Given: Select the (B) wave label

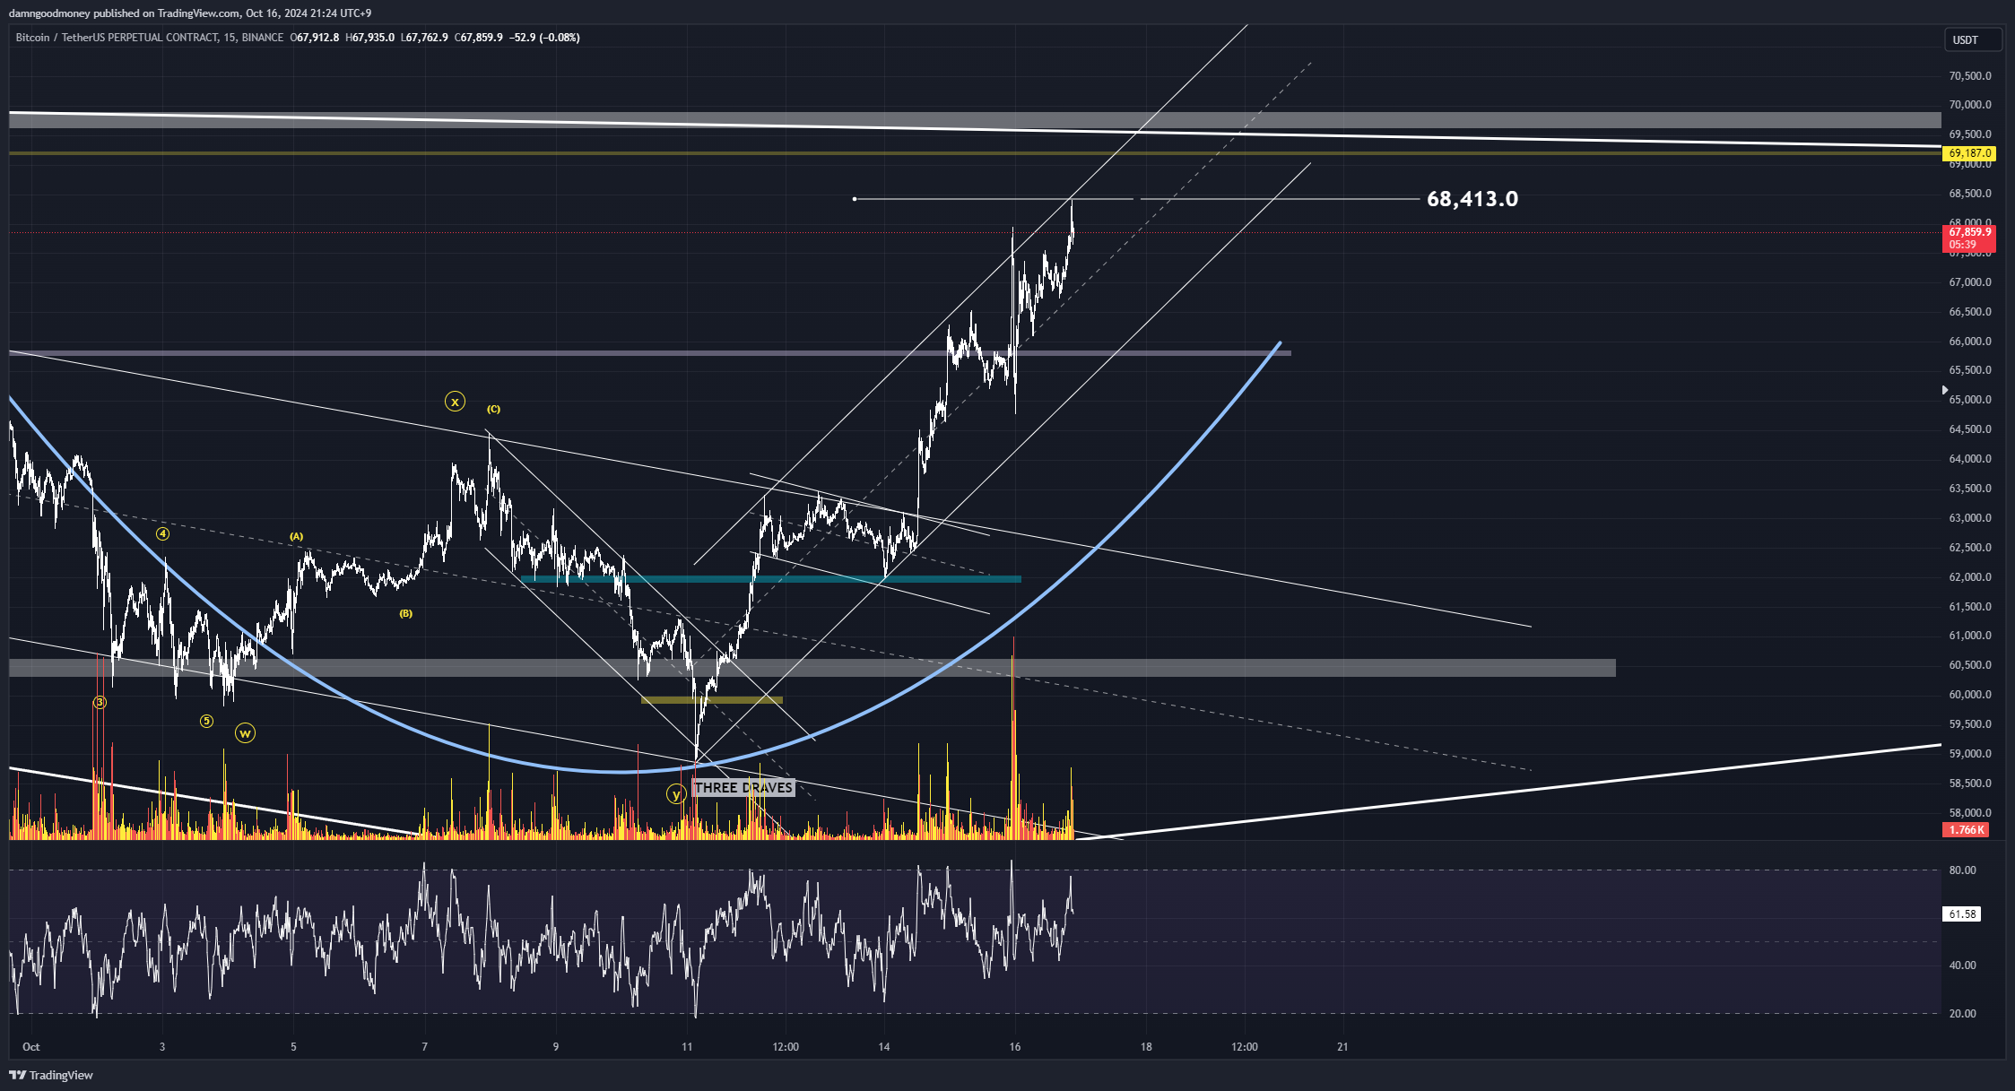Looking at the screenshot, I should (406, 613).
